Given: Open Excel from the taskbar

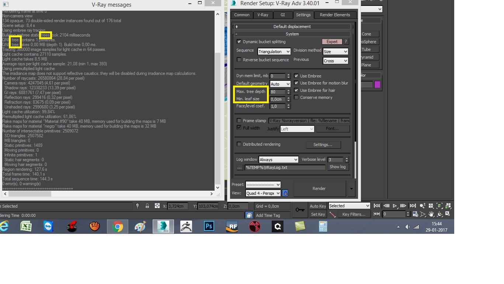Looking at the screenshot, I should (25, 226).
